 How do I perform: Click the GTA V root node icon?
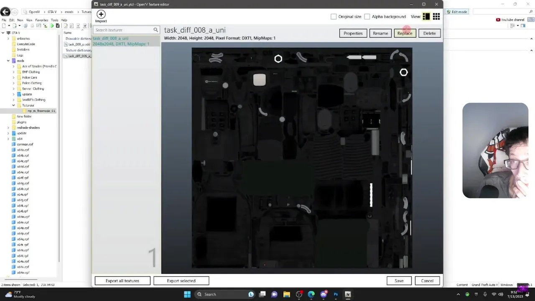8,33
